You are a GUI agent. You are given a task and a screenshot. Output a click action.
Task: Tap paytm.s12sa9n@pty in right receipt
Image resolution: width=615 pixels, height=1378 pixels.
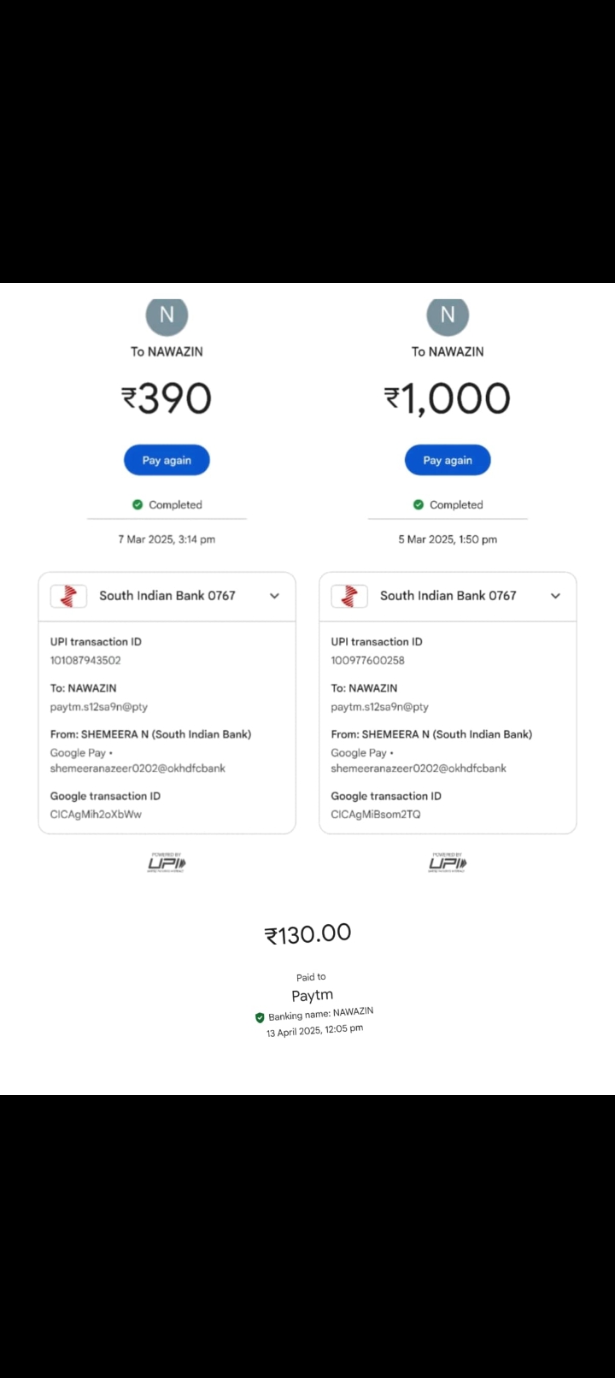(379, 707)
